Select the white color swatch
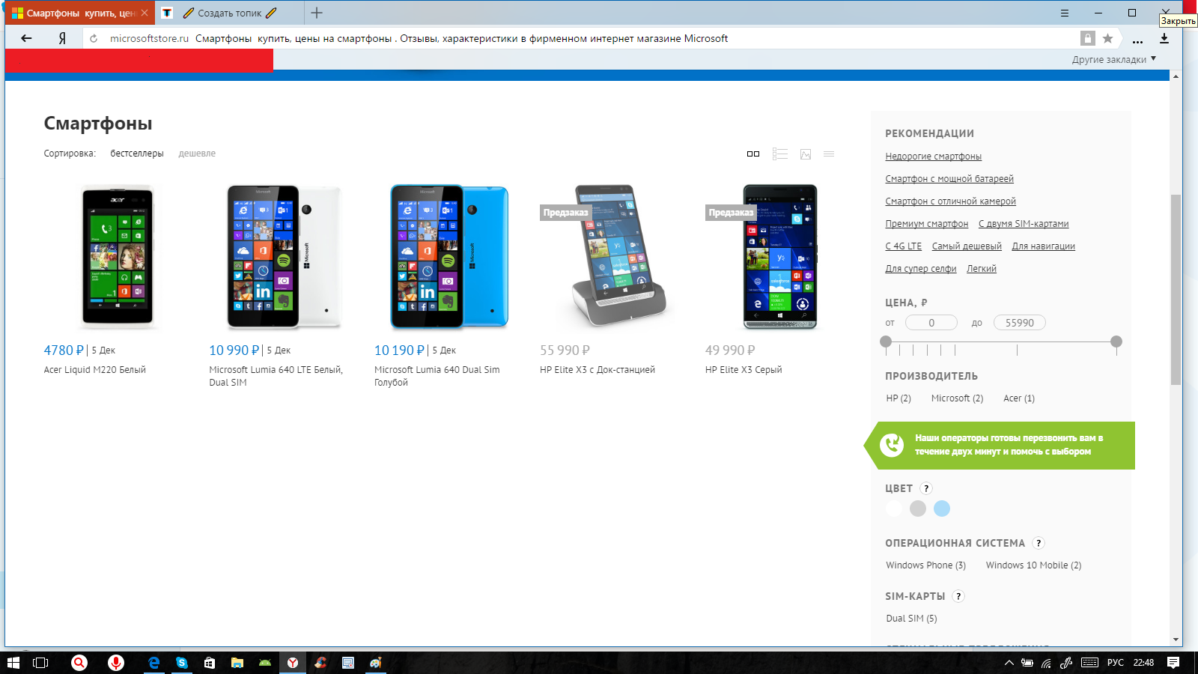 pyautogui.click(x=894, y=508)
